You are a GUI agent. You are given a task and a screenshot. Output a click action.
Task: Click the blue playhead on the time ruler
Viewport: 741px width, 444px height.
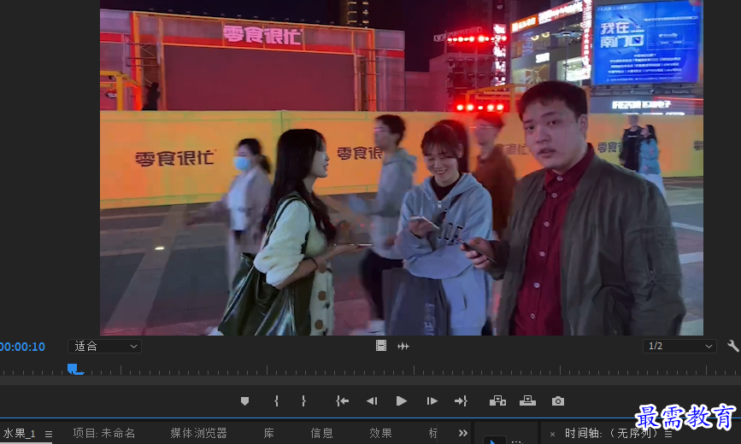pyautogui.click(x=73, y=368)
